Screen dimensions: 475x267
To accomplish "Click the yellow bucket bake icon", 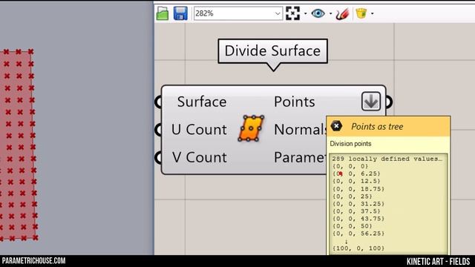I will (361, 13).
